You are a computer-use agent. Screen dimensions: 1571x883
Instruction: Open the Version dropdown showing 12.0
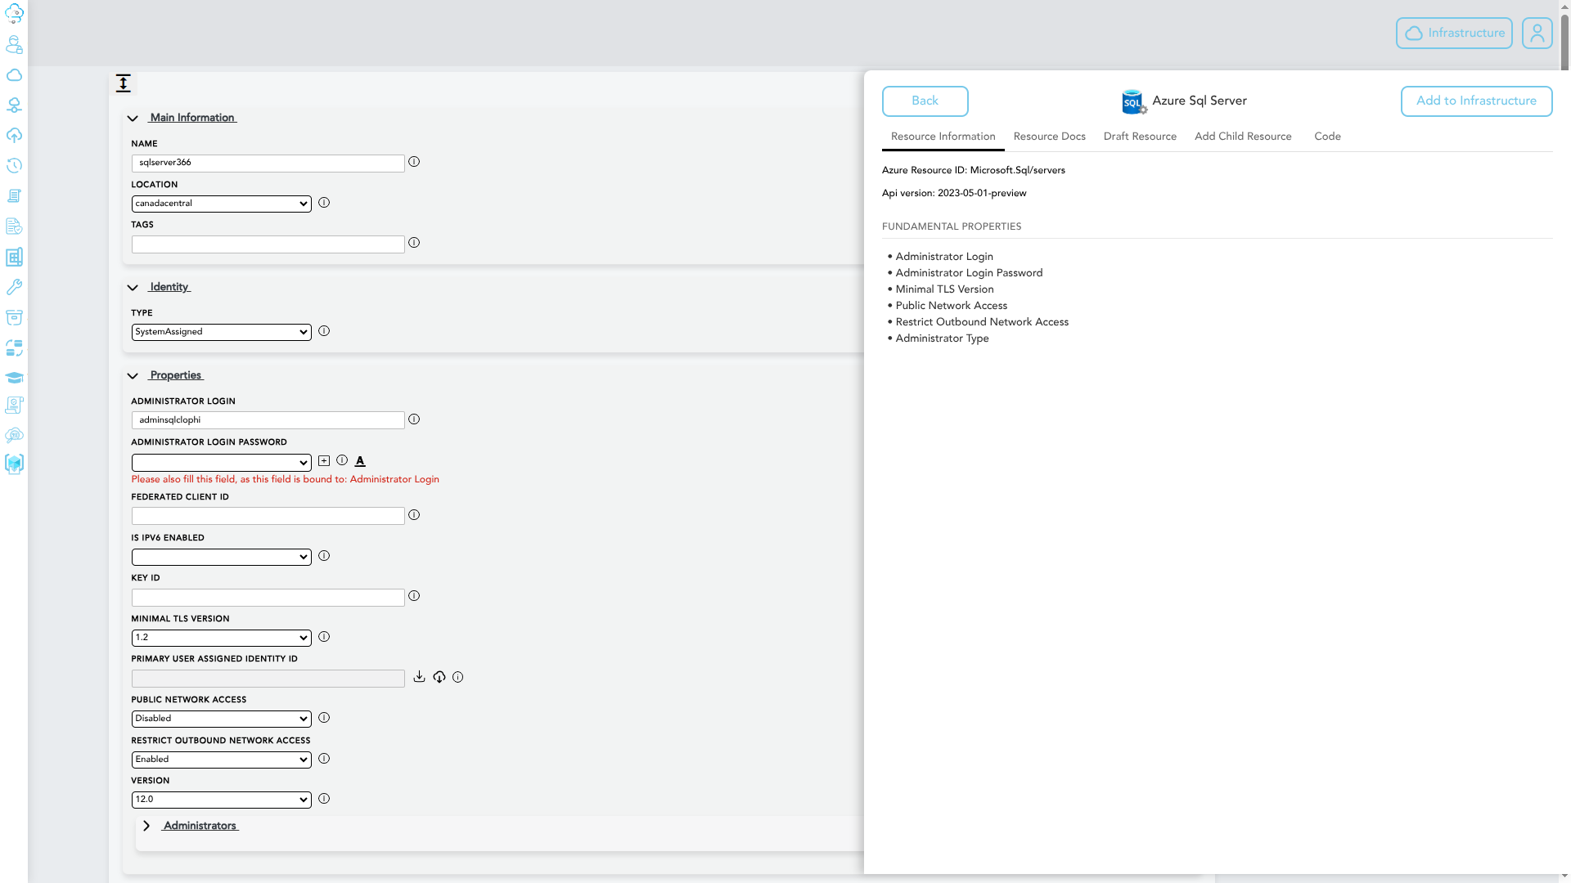click(221, 800)
